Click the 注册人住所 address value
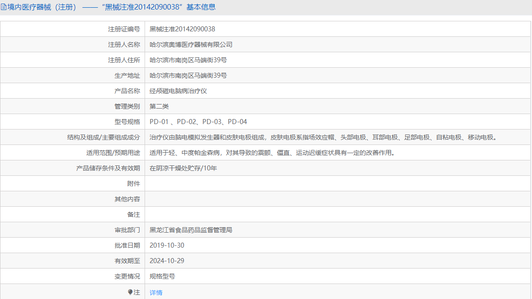The height and width of the screenshot is (299, 532). tap(188, 60)
